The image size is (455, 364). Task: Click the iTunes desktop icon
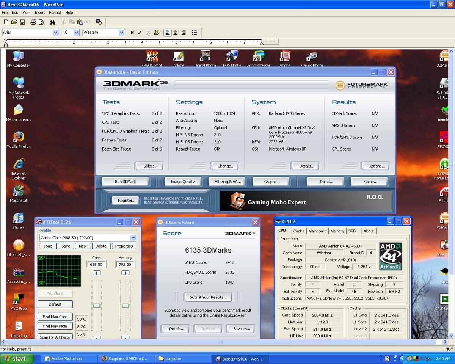(x=18, y=221)
